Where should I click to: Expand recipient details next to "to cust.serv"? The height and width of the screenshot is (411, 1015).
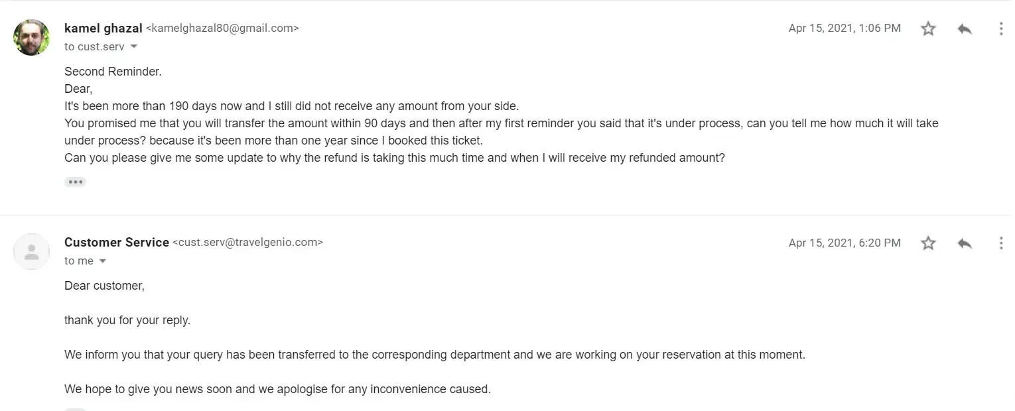click(x=134, y=47)
